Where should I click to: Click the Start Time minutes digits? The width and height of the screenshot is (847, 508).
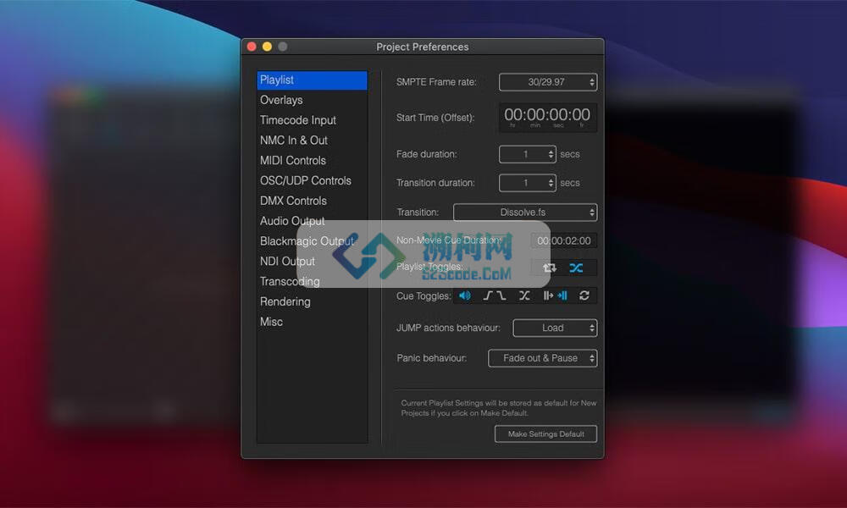535,114
